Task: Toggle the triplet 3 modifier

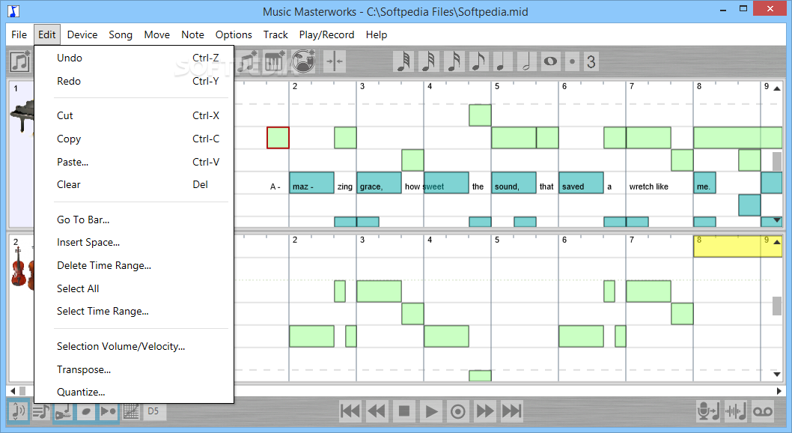Action: 591,61
